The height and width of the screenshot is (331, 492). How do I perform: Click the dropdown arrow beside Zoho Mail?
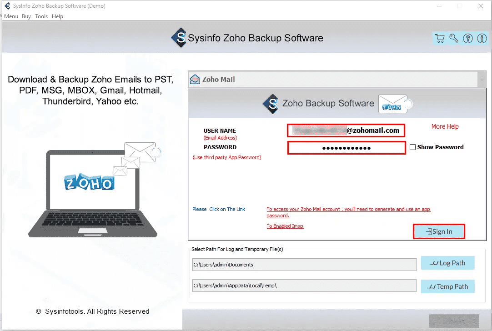click(482, 79)
